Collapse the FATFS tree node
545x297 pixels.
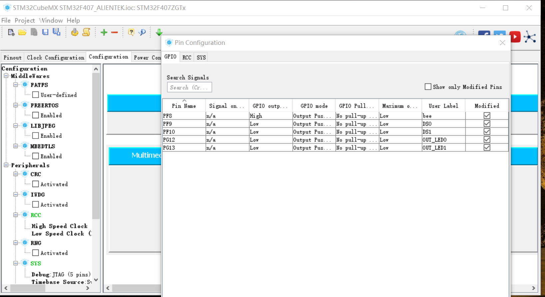coord(16,85)
